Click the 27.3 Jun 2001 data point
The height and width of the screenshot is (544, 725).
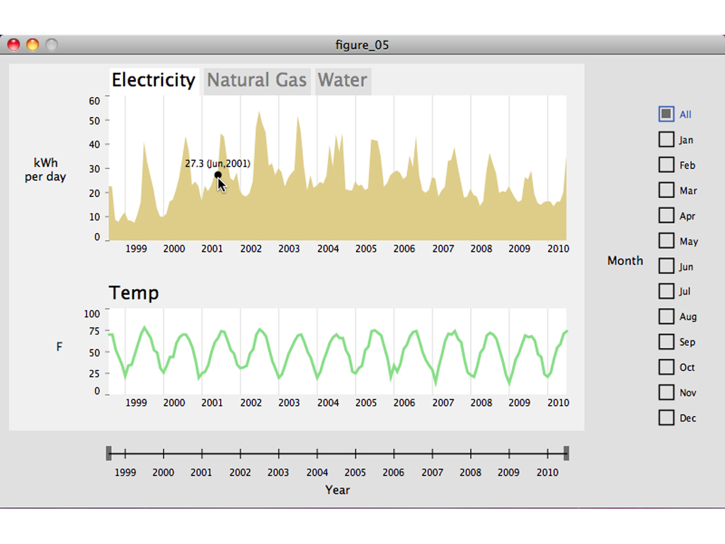pos(218,175)
